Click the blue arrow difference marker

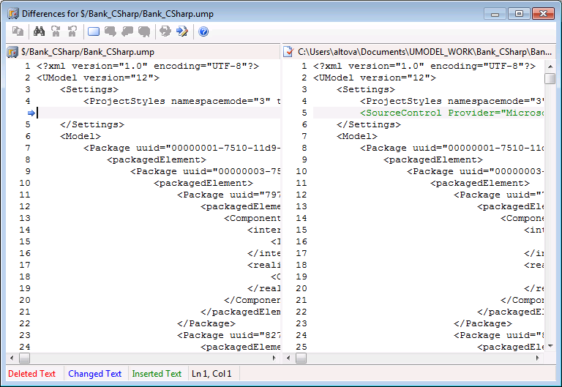tap(31, 113)
